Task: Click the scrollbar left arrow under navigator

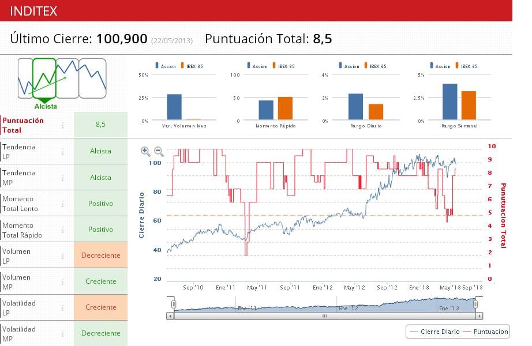Action: coord(170,316)
